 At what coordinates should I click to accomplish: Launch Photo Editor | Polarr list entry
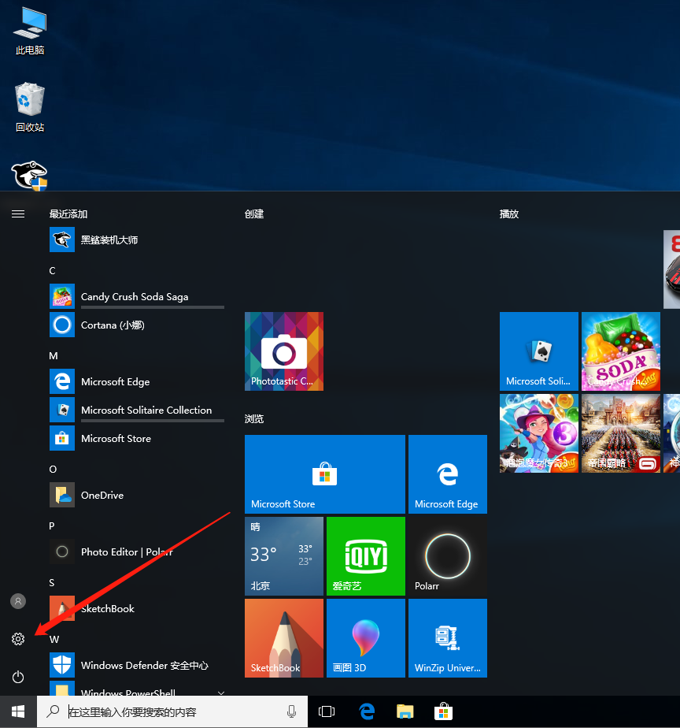[137, 552]
